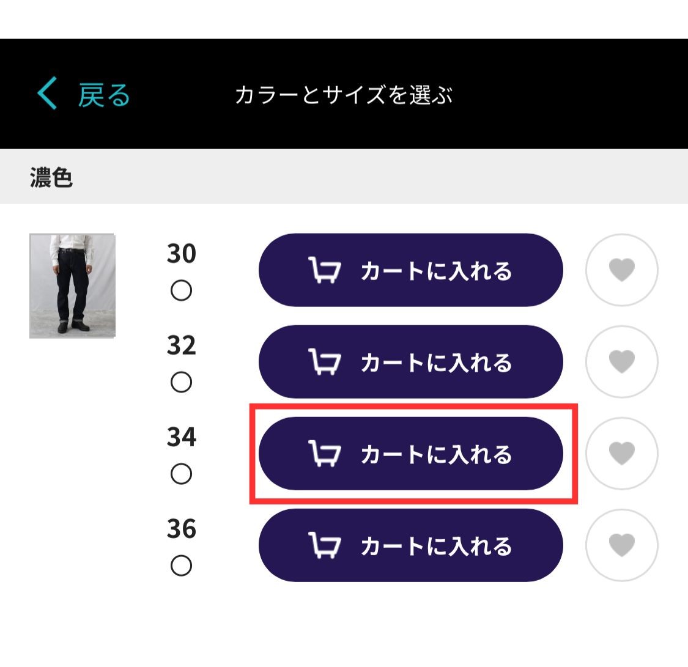Favorite size 36 with the heart icon

tap(622, 545)
